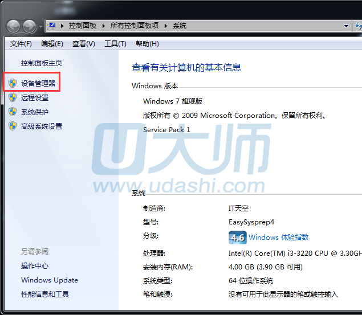Expand the arrow before 控制面板 in the address bar
This screenshot has width=362, height=315.
[62, 26]
